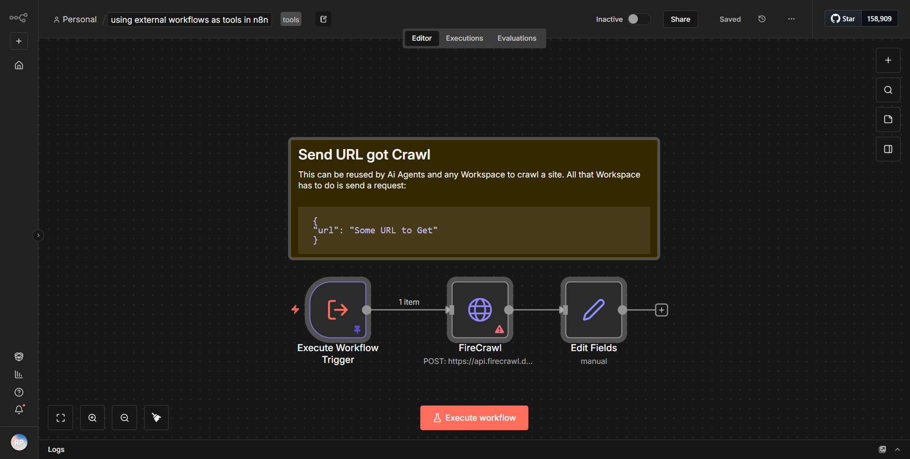Image resolution: width=910 pixels, height=459 pixels.
Task: Click the GitHub Star button
Action: point(843,18)
